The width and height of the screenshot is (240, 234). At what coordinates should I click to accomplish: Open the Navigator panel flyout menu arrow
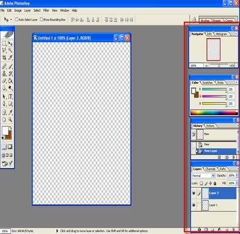[236, 34]
